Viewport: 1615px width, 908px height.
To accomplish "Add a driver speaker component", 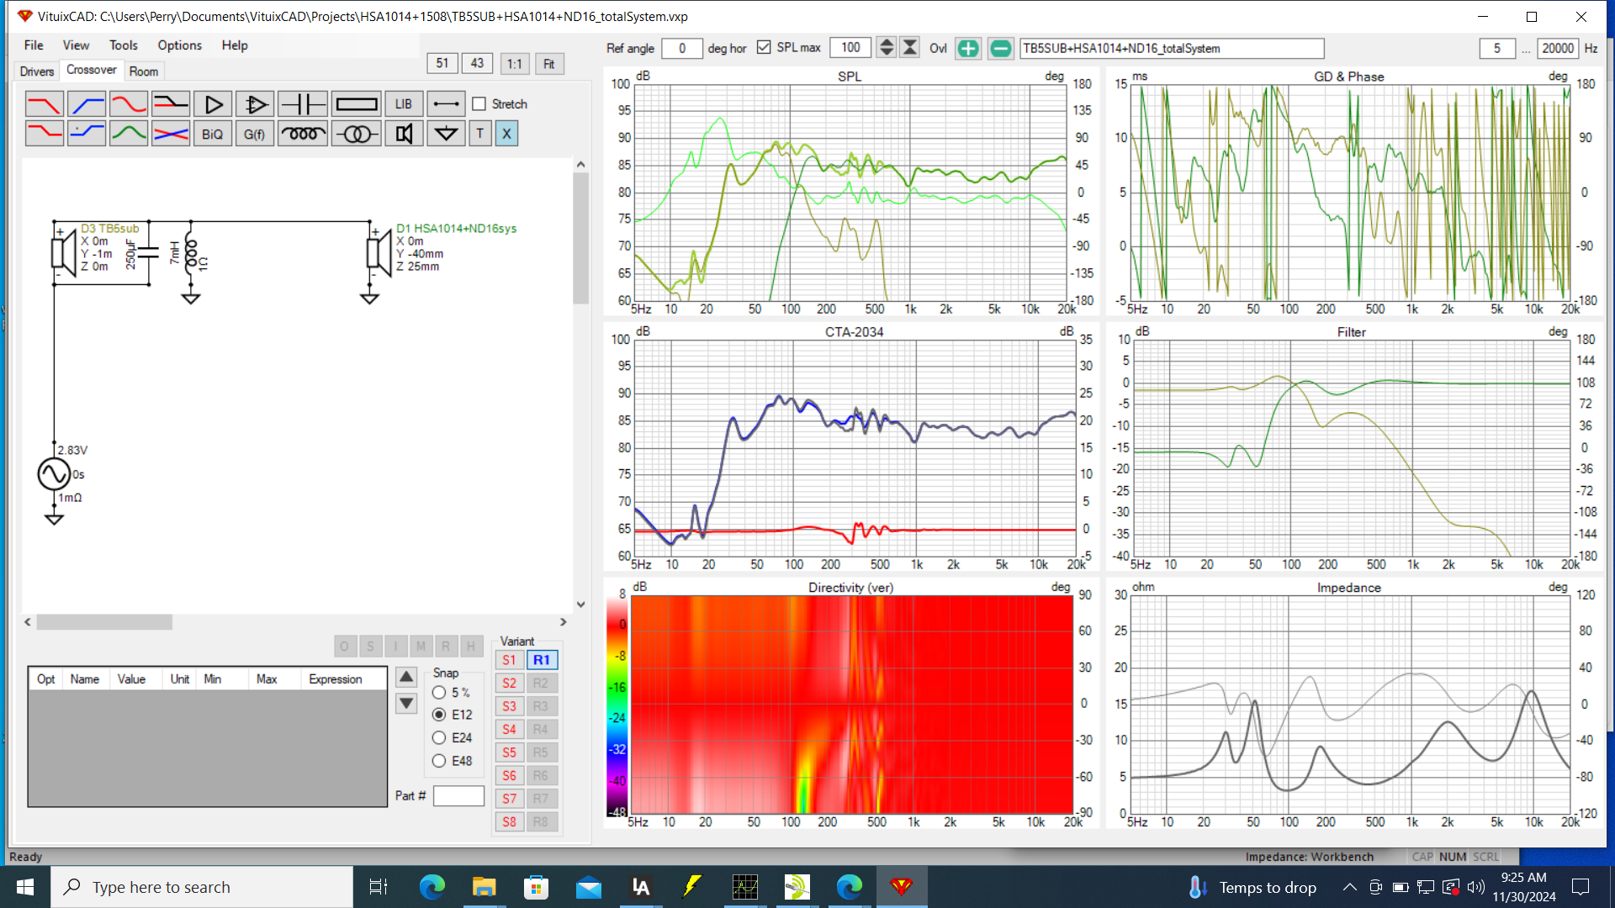I will click(404, 134).
